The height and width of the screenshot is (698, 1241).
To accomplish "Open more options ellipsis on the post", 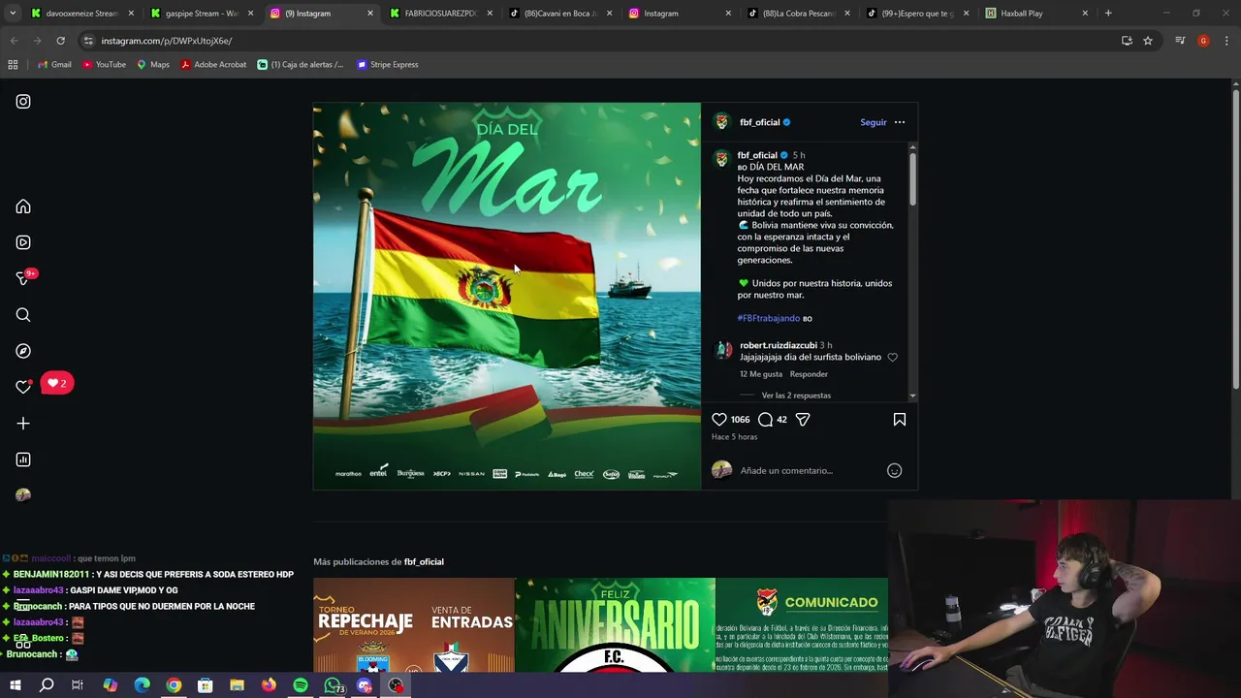I will (x=900, y=122).
